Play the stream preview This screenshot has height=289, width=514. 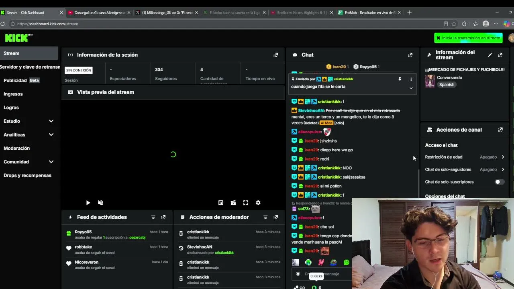click(x=88, y=203)
